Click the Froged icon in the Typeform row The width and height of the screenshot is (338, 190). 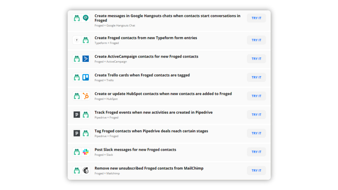tap(86, 40)
